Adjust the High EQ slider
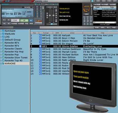Image resolution: width=118 pixels, height=113 pixels. 91,21
